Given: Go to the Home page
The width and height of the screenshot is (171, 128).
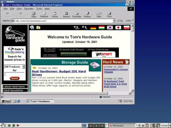Looking at the screenshot, I should [x=55, y=15].
